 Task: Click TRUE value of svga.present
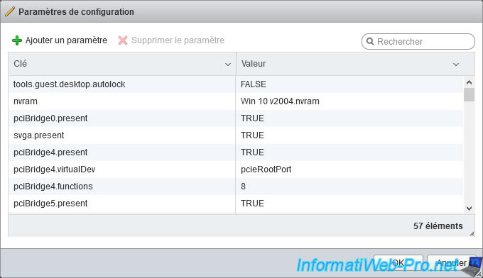click(252, 135)
